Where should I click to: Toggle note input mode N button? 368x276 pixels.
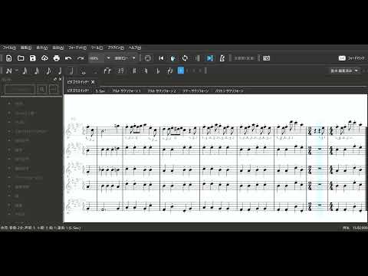coord(9,71)
